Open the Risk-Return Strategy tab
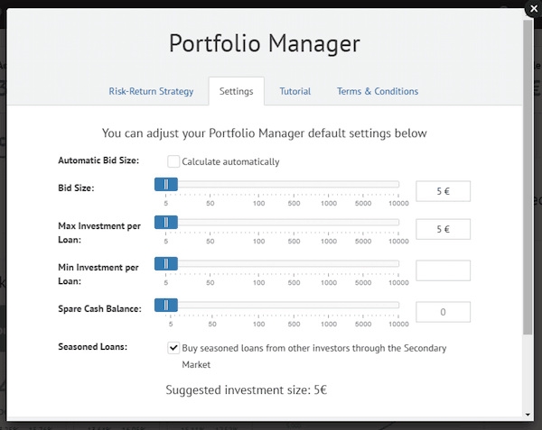The width and height of the screenshot is (542, 430). click(151, 91)
